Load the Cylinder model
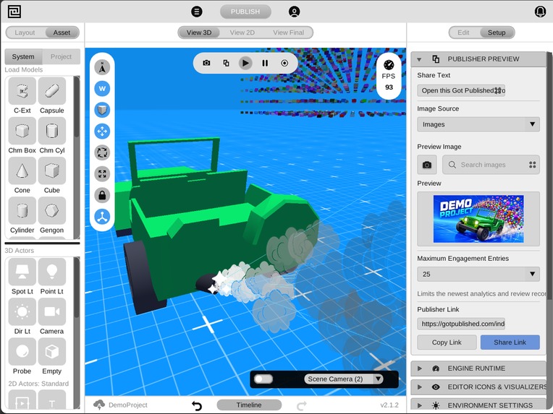553x414 pixels. pyautogui.click(x=22, y=210)
